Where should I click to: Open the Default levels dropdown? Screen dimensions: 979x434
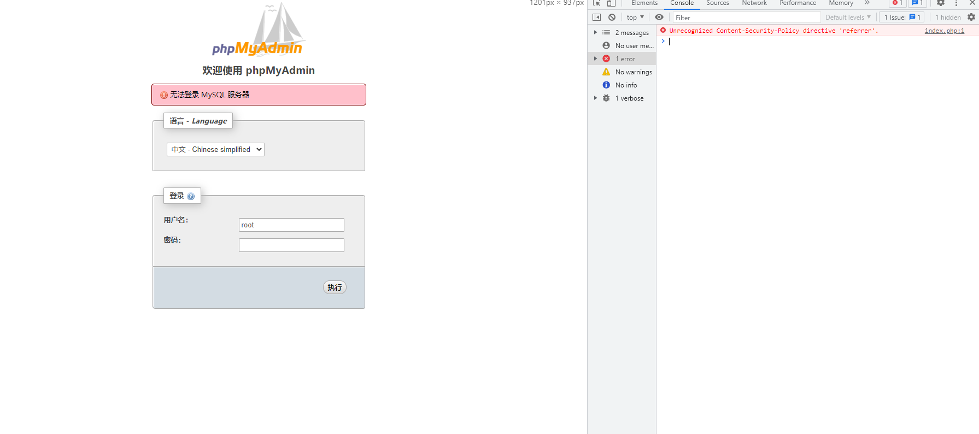pyautogui.click(x=848, y=17)
